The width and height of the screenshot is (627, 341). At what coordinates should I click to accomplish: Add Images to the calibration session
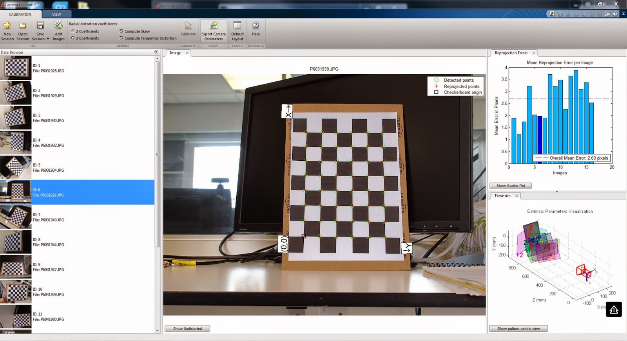58,31
